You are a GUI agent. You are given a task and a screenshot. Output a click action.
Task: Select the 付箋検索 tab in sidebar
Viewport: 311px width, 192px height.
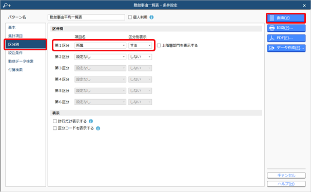pyautogui.click(x=26, y=70)
